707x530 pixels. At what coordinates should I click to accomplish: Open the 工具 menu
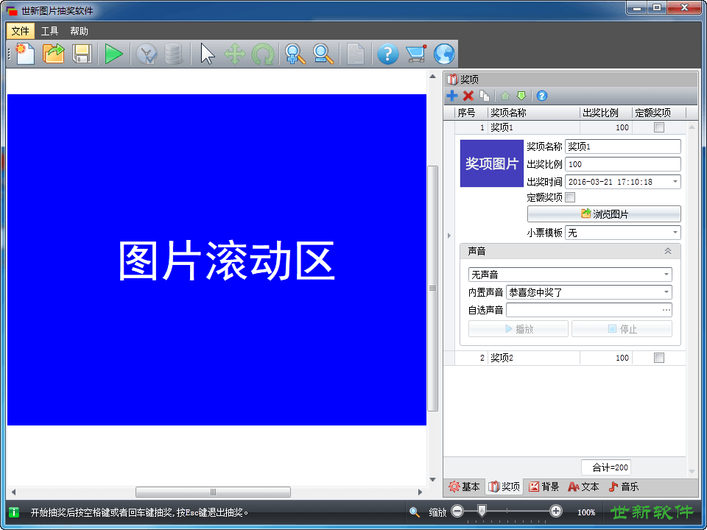click(x=49, y=31)
